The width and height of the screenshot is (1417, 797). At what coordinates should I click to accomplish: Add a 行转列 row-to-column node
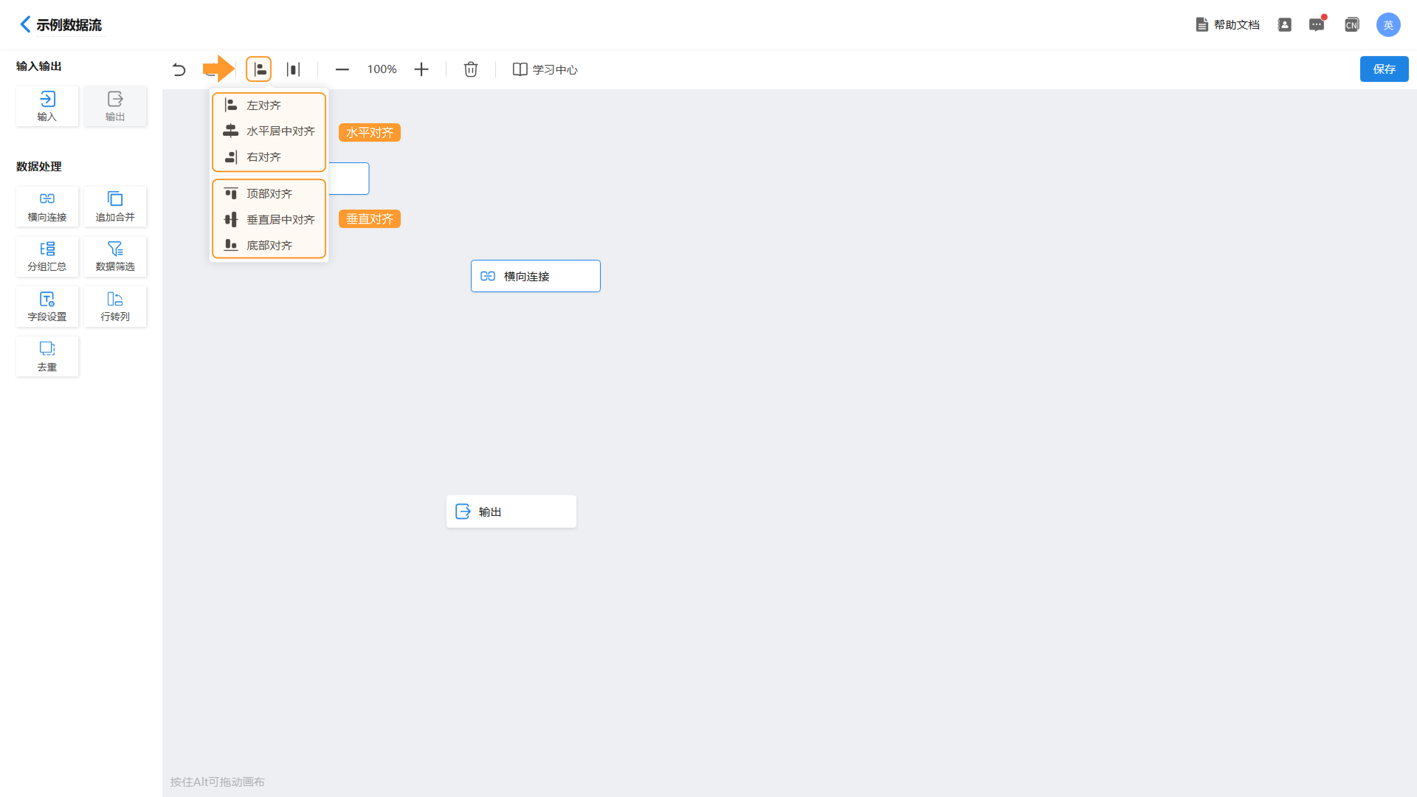[x=115, y=307]
